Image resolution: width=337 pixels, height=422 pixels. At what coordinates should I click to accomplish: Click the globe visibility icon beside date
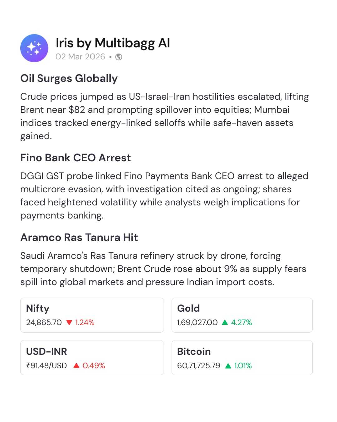pyautogui.click(x=119, y=57)
